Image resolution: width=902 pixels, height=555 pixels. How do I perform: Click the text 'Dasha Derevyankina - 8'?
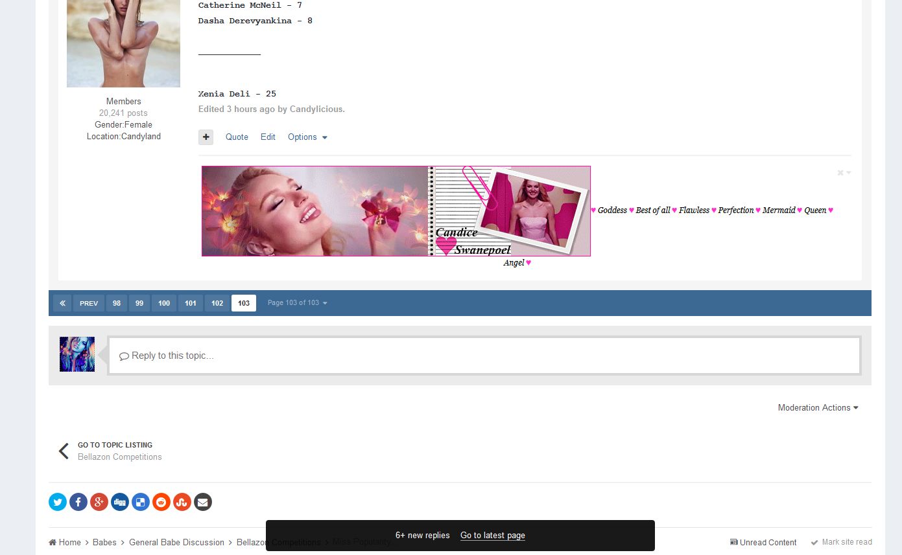[x=255, y=21]
